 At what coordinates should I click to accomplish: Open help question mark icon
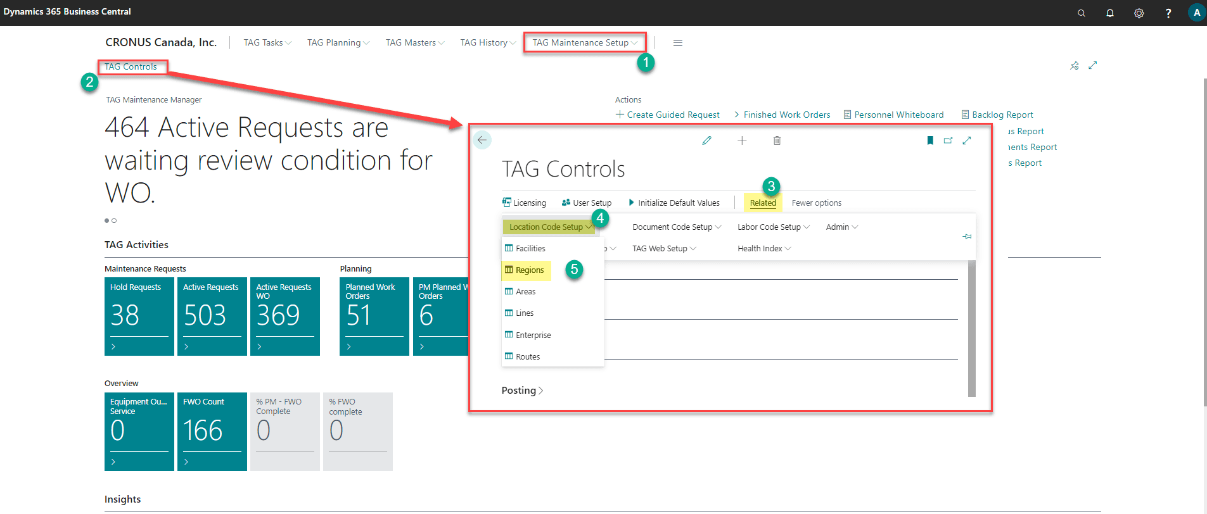tap(1168, 13)
